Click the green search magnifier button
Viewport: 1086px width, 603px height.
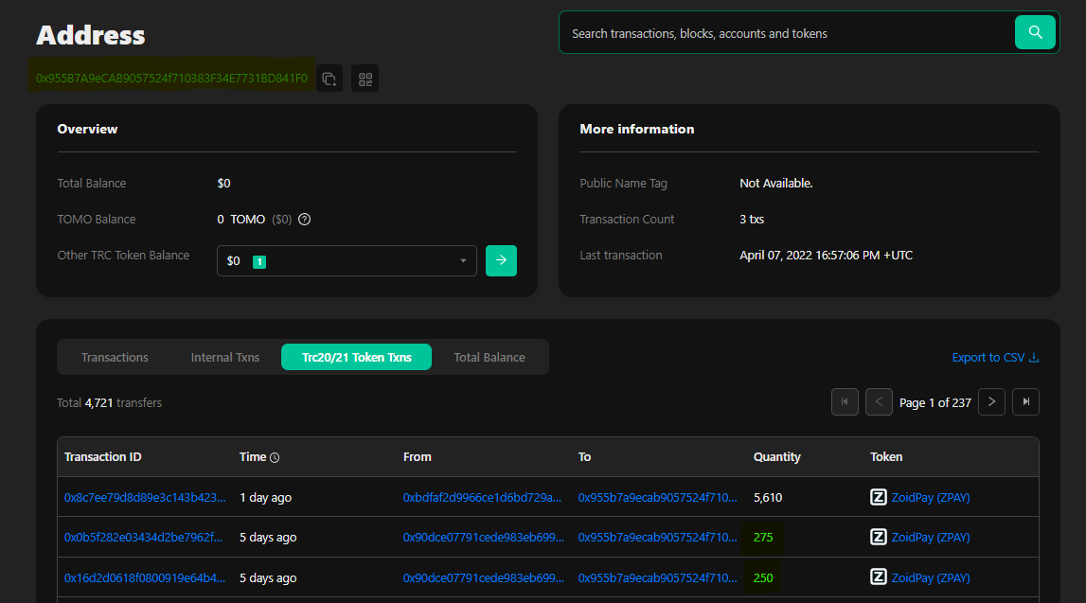(1035, 32)
